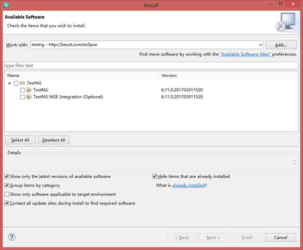Check the TestNG 6.11.0 feature checkbox
The height and width of the screenshot is (250, 303).
pos(22,90)
